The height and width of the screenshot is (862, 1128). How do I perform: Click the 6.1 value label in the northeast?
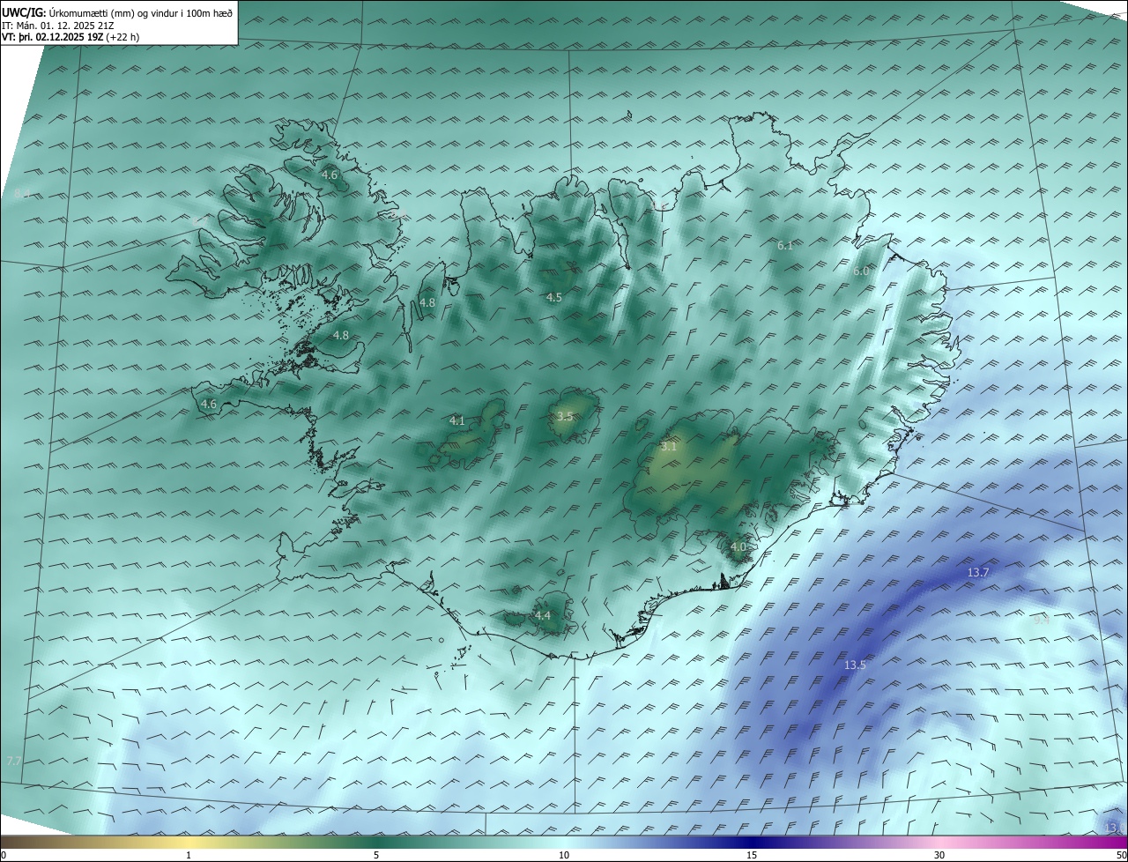pyautogui.click(x=785, y=246)
